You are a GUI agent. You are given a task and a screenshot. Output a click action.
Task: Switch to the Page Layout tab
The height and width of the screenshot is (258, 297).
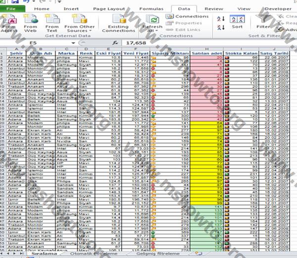[109, 9]
